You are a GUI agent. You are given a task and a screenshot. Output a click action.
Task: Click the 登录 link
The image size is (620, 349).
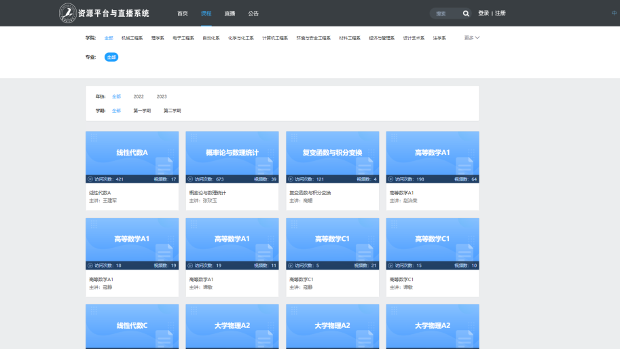484,13
